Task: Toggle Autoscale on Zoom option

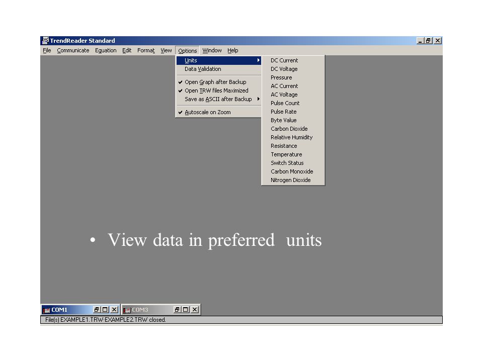Action: click(219, 112)
